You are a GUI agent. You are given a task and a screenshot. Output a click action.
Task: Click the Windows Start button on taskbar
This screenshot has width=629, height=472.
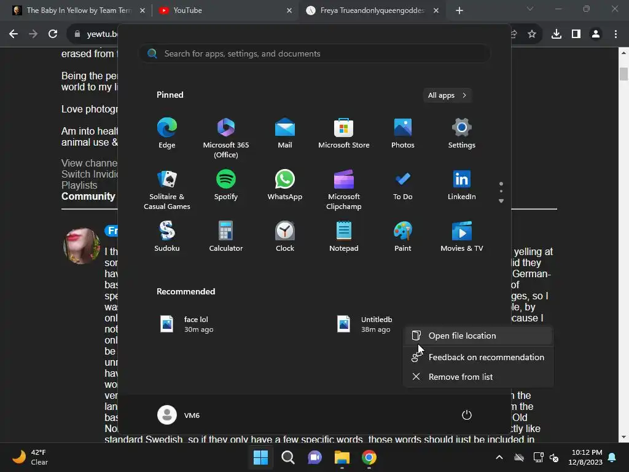tap(260, 457)
